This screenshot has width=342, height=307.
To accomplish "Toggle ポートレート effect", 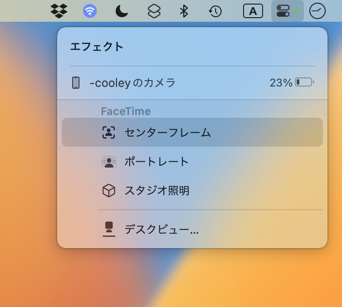I will click(x=192, y=161).
